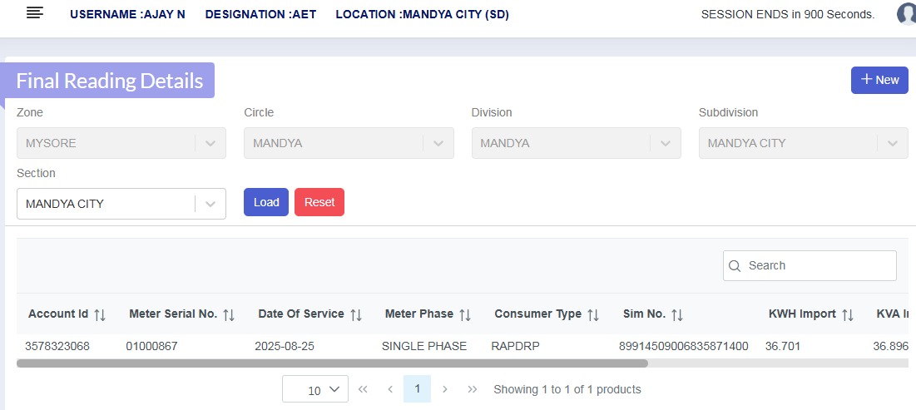Sort by Date Of Service column
The image size is (916, 410).
[x=356, y=314]
